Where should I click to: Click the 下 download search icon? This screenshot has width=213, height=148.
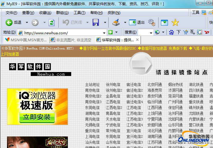pos(178,32)
